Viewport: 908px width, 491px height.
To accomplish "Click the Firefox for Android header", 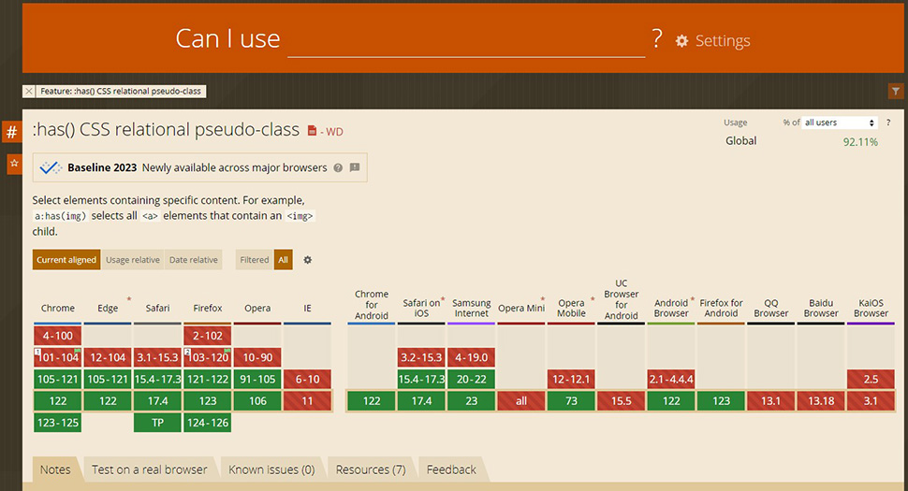I will (x=721, y=309).
